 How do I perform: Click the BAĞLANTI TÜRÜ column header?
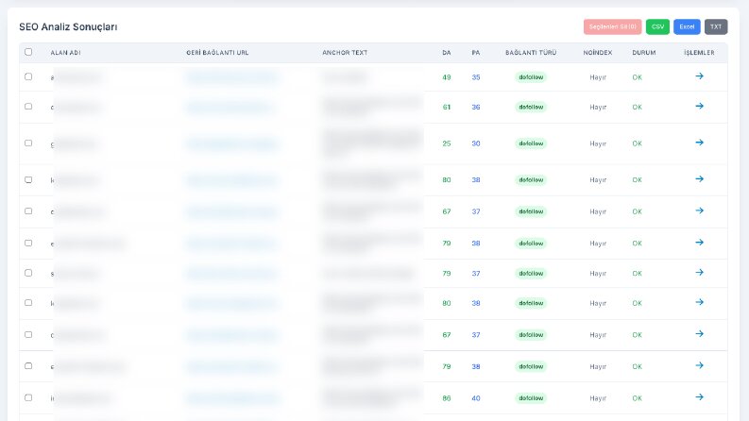tap(531, 53)
